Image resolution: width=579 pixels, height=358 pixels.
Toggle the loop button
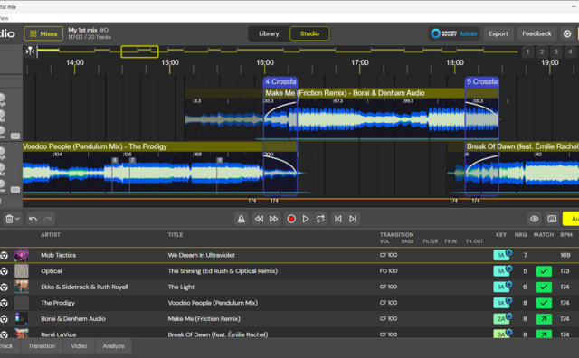coord(320,219)
